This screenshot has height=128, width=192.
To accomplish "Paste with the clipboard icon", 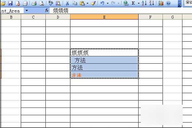I will pos(82,3).
